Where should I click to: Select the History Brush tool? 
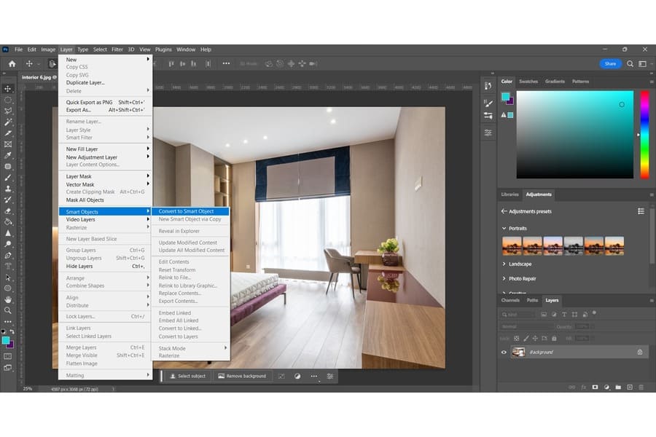(7, 200)
